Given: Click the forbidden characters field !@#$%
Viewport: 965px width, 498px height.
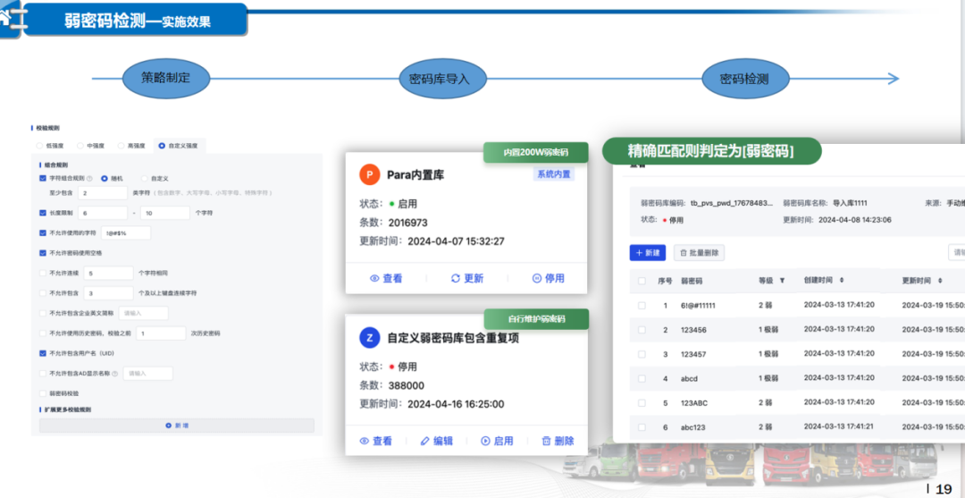Looking at the screenshot, I should point(126,233).
